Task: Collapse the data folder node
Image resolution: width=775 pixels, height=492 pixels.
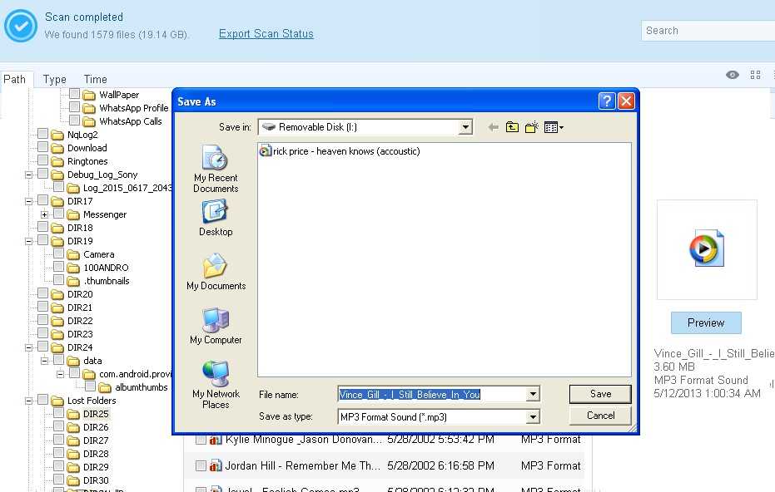Action: pos(44,361)
